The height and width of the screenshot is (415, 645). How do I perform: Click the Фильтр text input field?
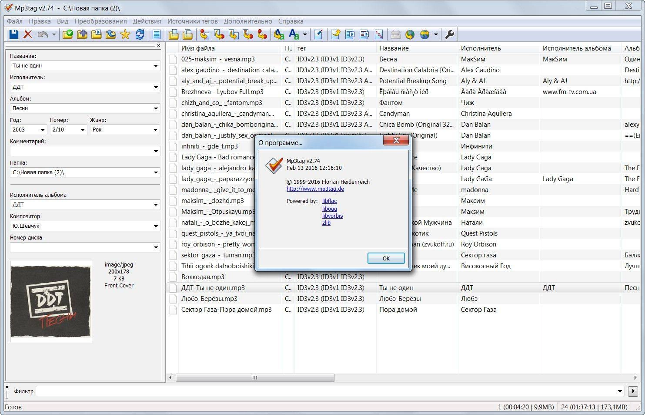[331, 391]
